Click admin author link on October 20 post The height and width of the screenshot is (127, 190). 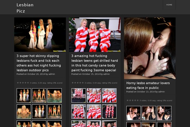pos(52,74)
